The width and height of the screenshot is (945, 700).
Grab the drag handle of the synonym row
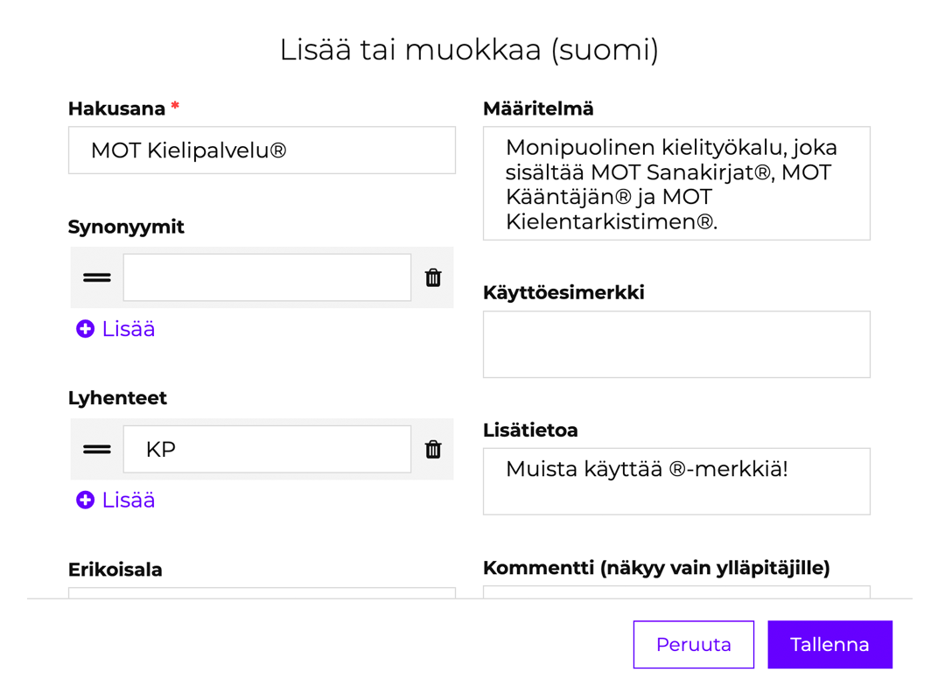pyautogui.click(x=97, y=277)
